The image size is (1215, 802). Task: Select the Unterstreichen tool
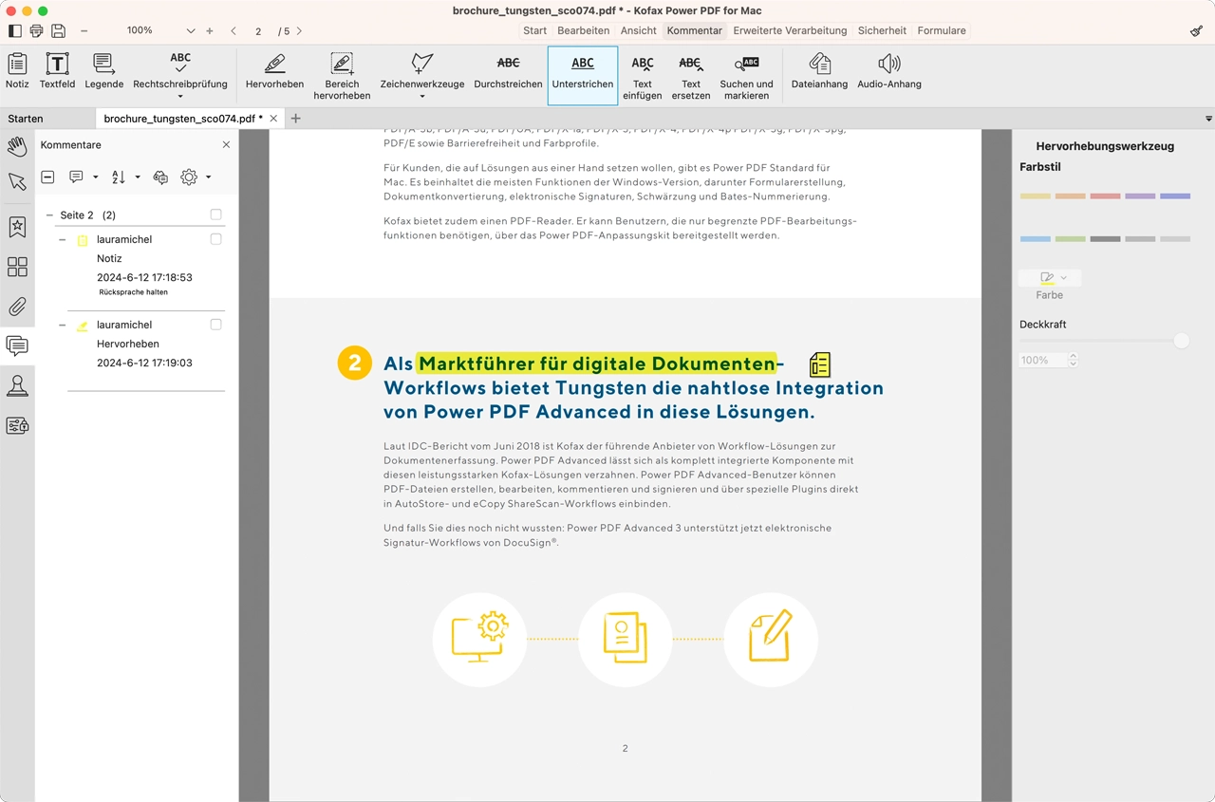(583, 74)
